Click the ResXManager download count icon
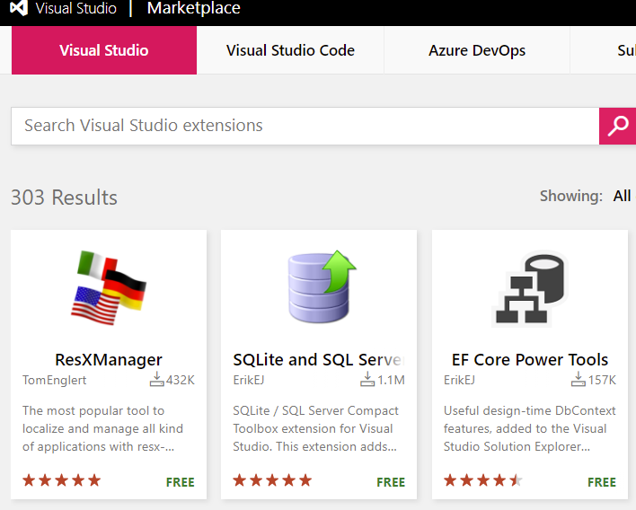 pyautogui.click(x=156, y=380)
